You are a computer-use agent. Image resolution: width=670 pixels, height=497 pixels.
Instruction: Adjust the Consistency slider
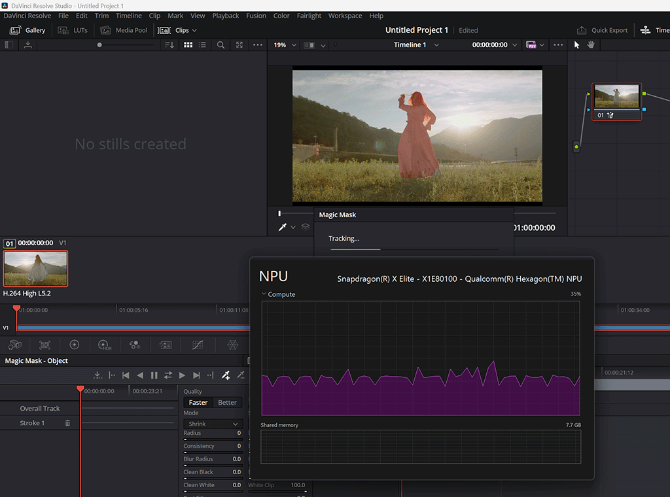click(213, 452)
